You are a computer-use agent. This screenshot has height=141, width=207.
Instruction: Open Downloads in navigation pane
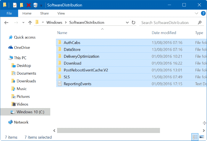coord(24,81)
